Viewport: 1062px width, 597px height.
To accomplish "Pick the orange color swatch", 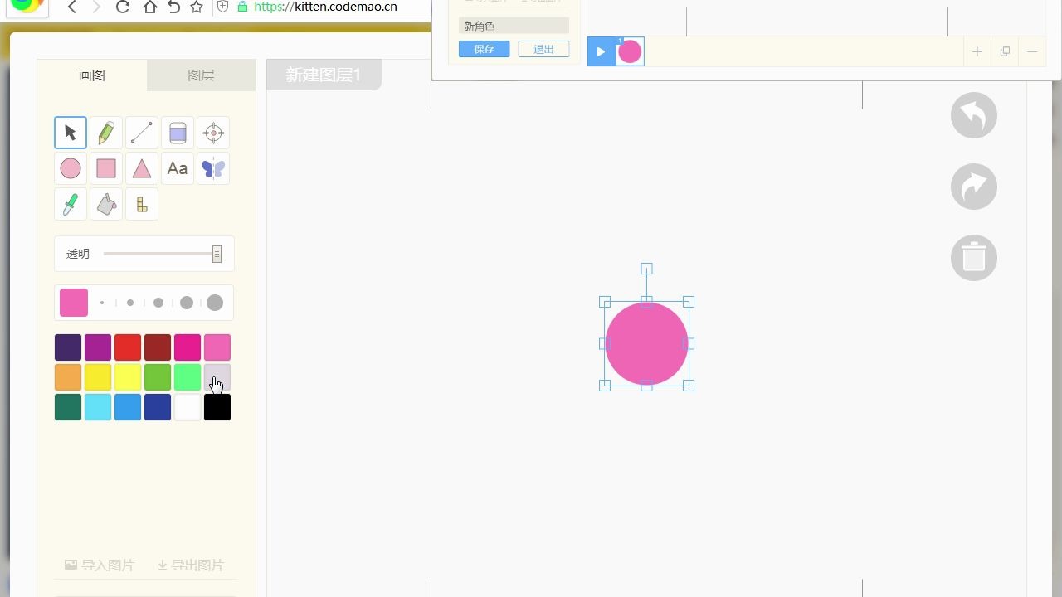I will [x=68, y=377].
